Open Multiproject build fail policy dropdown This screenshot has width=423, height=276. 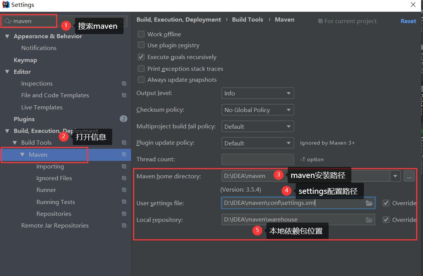pyautogui.click(x=258, y=126)
